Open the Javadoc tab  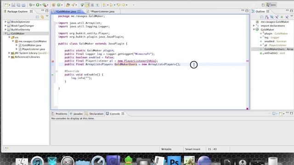click(76, 114)
